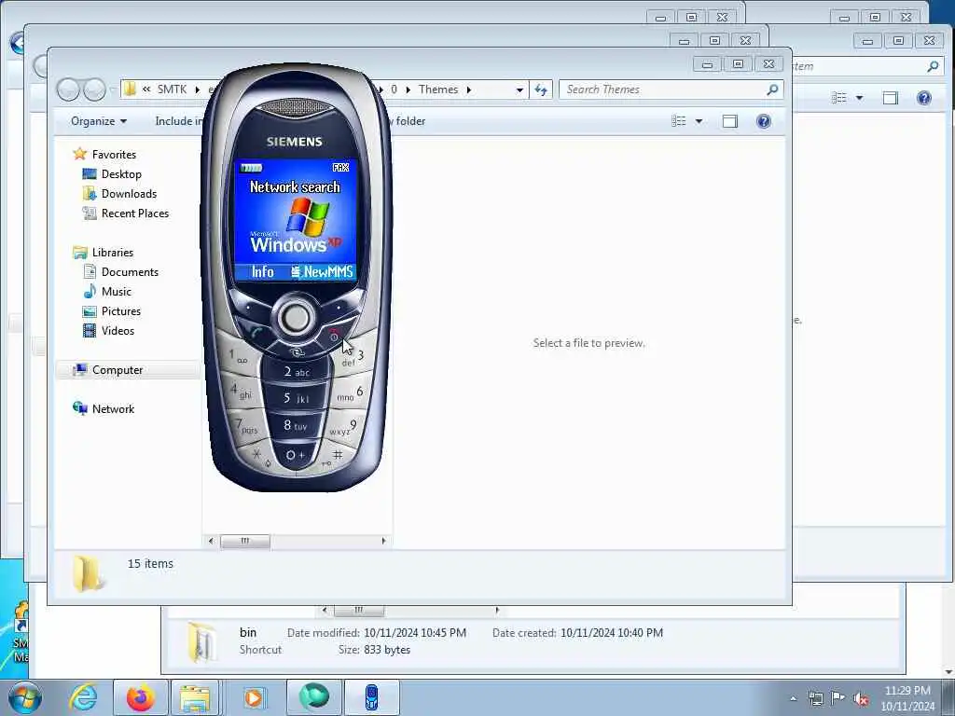Click the change view icon in Themes window
The width and height of the screenshot is (955, 716).
(679, 121)
